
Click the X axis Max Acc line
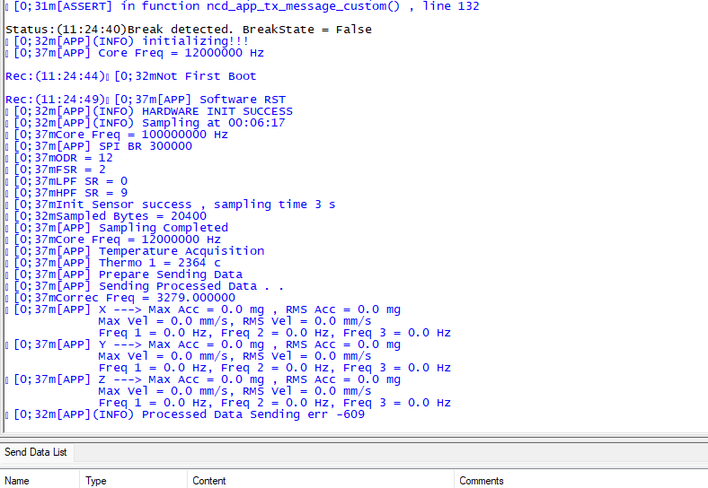tap(207, 309)
